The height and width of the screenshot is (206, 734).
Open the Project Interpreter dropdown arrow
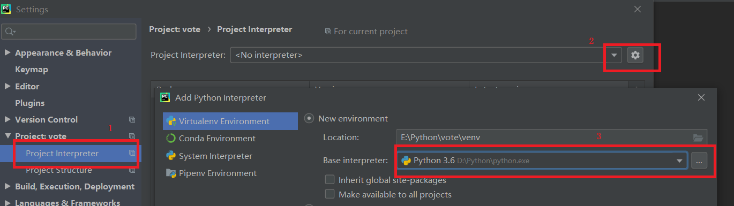pos(615,55)
